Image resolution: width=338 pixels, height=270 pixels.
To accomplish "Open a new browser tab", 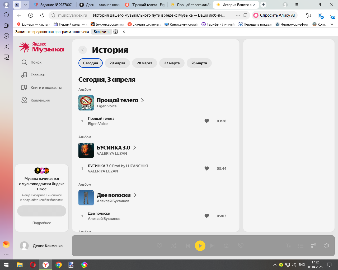I will click(x=263, y=5).
